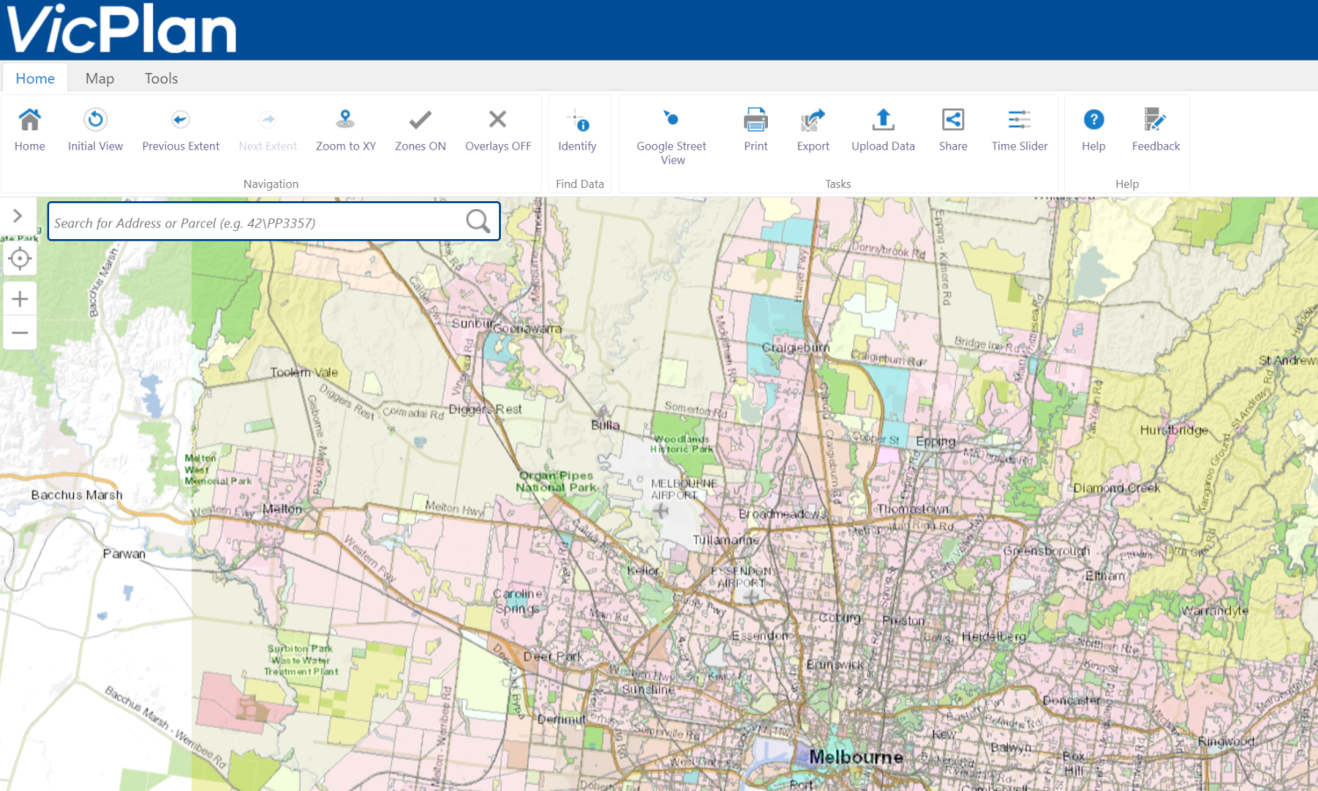
Task: Click the Organ Pipes National Park label
Action: (556, 482)
